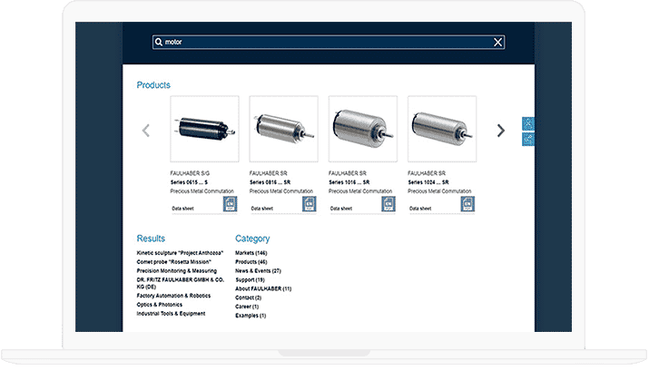Open Series 1016 SR motor thumbnail
Screen dimensions: 649x390
click(x=362, y=129)
